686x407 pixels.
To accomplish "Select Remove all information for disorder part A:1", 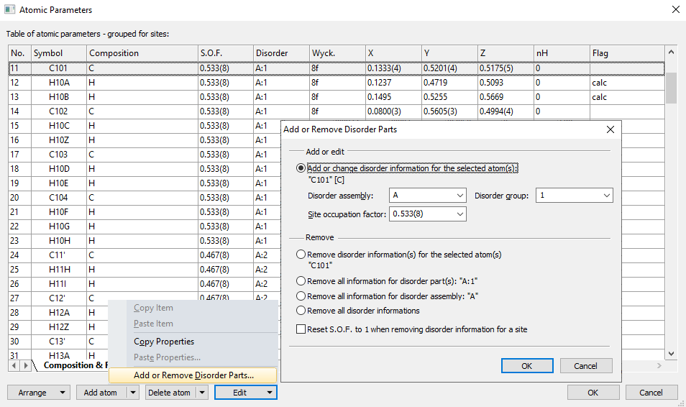I will 301,281.
